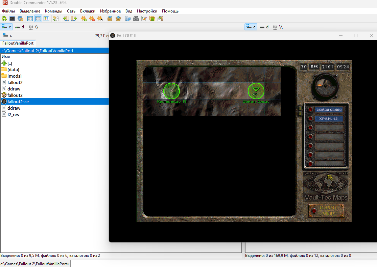Viewport: 377px width, 267px height.
Task: Open the Выделение menu
Action: click(30, 11)
